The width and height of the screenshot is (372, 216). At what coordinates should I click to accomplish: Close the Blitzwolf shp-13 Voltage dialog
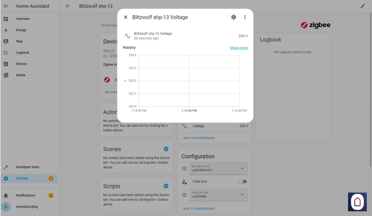[126, 17]
